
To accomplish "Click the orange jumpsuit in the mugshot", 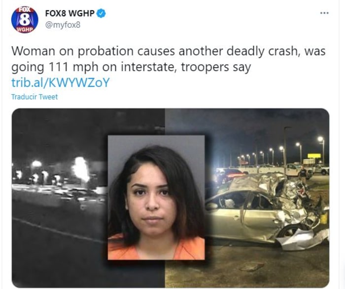I will pos(156,248).
